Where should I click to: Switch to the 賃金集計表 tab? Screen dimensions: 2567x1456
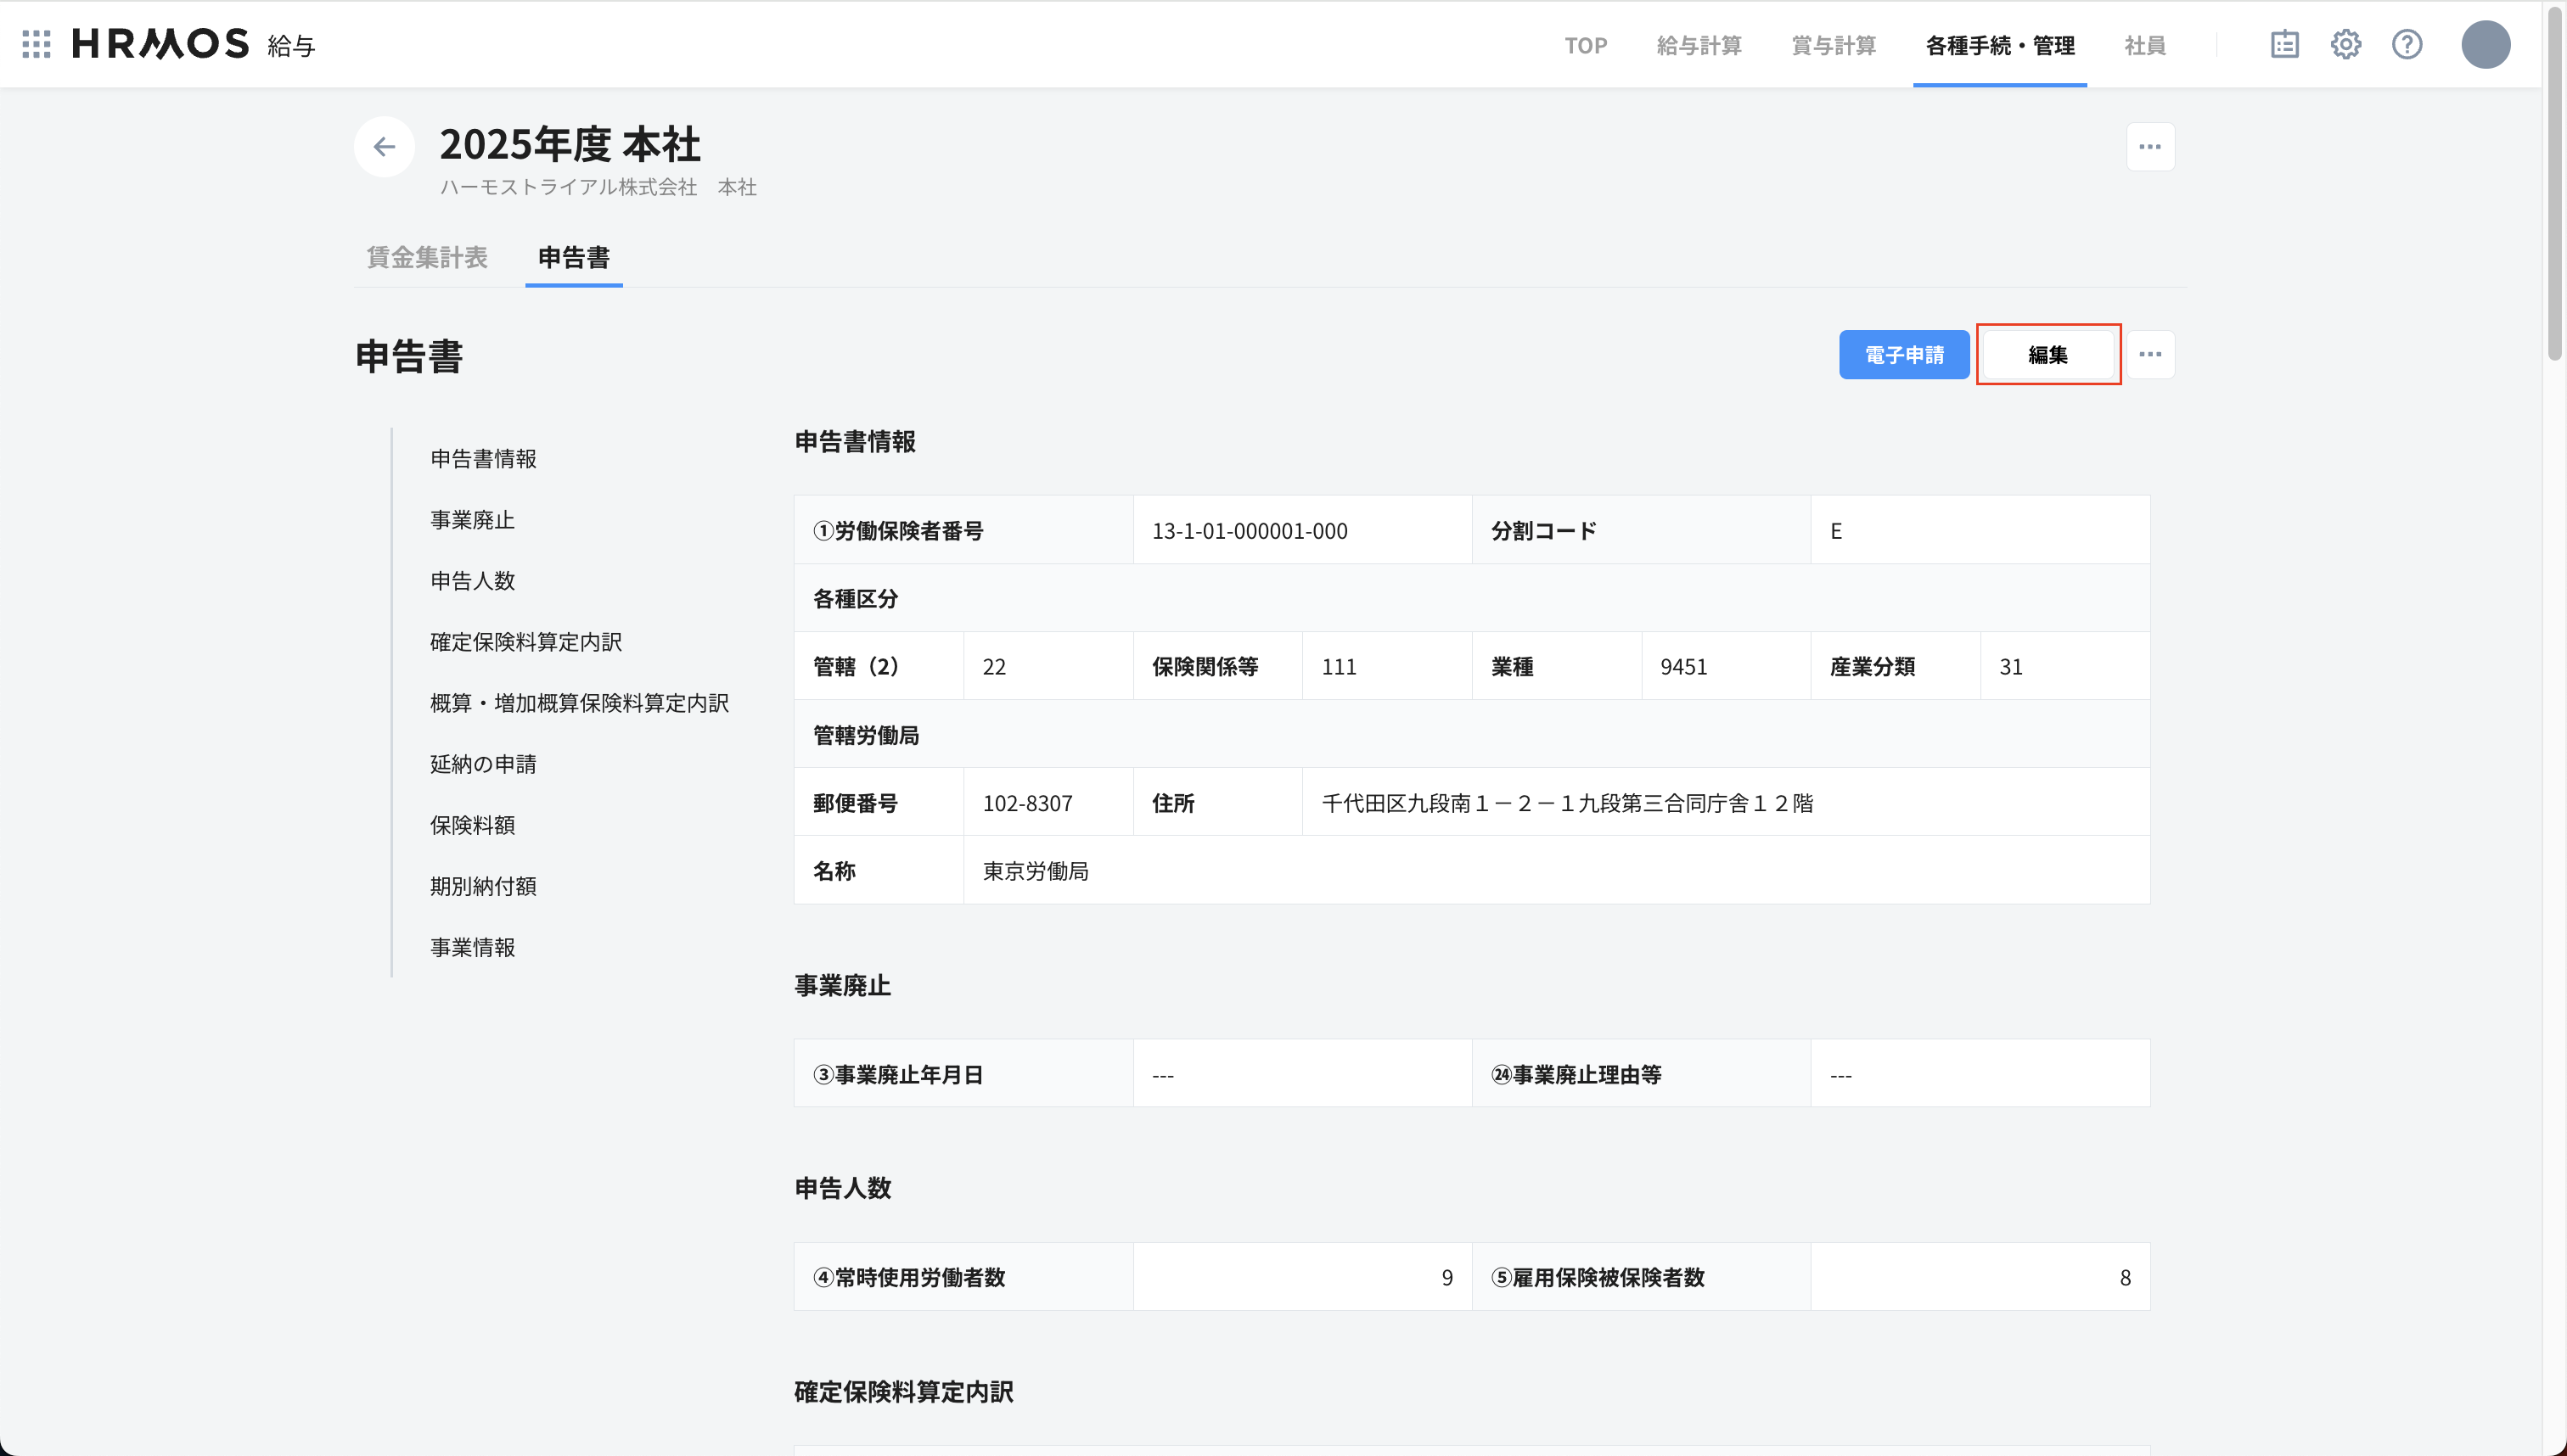(x=426, y=258)
